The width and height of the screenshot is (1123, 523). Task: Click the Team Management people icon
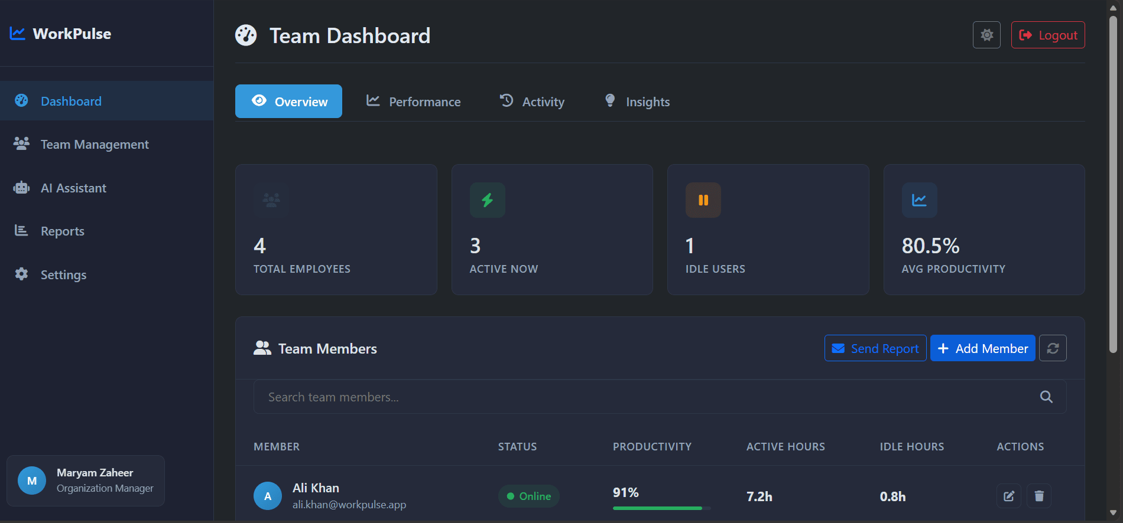[x=21, y=143]
